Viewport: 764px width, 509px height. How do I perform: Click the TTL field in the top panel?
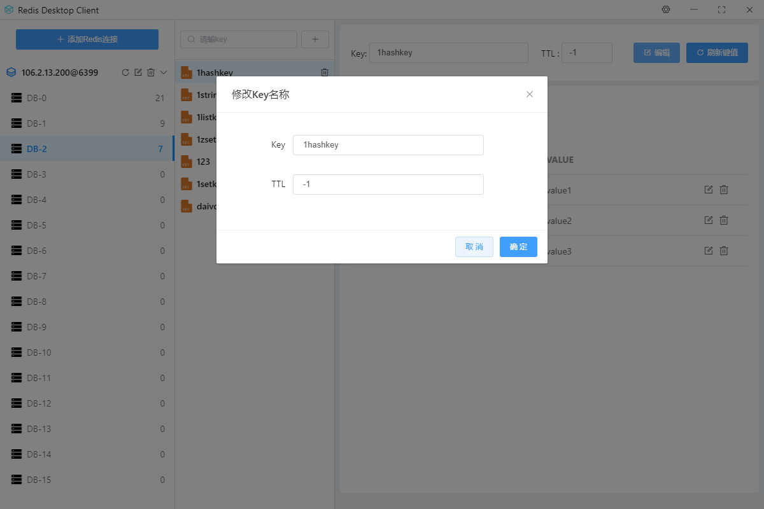tap(587, 53)
